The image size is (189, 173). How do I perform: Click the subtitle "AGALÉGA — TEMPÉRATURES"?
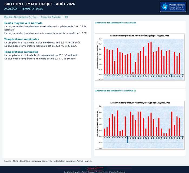(24, 9)
